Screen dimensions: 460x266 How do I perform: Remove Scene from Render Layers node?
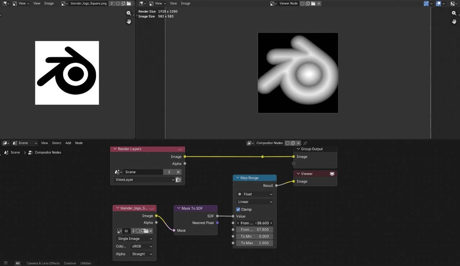tap(178, 172)
